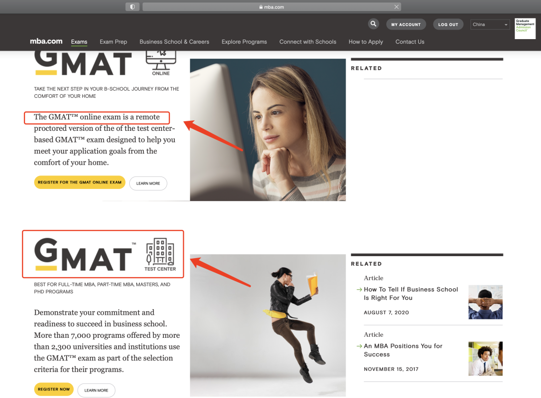Screen dimensions: 541x398
Task: Click arrow icon beside How To Tell article
Action: (359, 290)
